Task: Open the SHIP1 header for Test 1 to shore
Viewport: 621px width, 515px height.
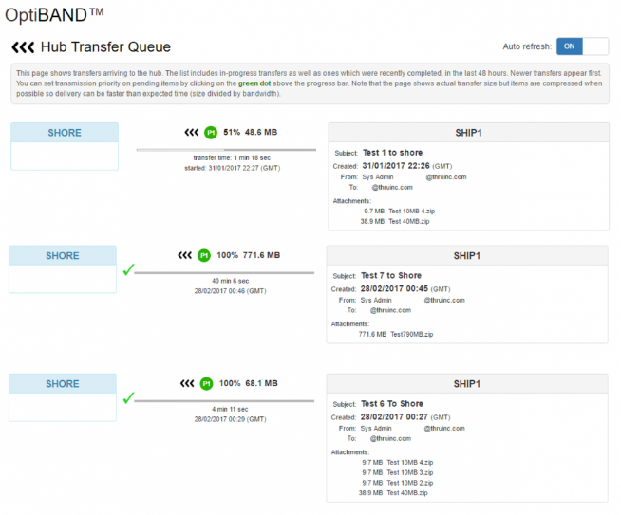Action: 468,133
